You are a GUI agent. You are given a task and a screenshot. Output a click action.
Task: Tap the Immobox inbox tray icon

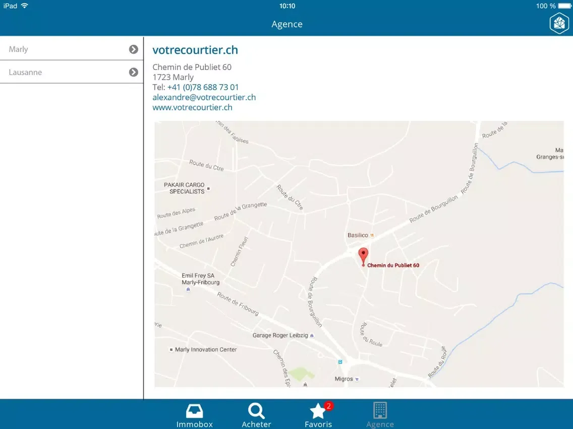click(194, 411)
